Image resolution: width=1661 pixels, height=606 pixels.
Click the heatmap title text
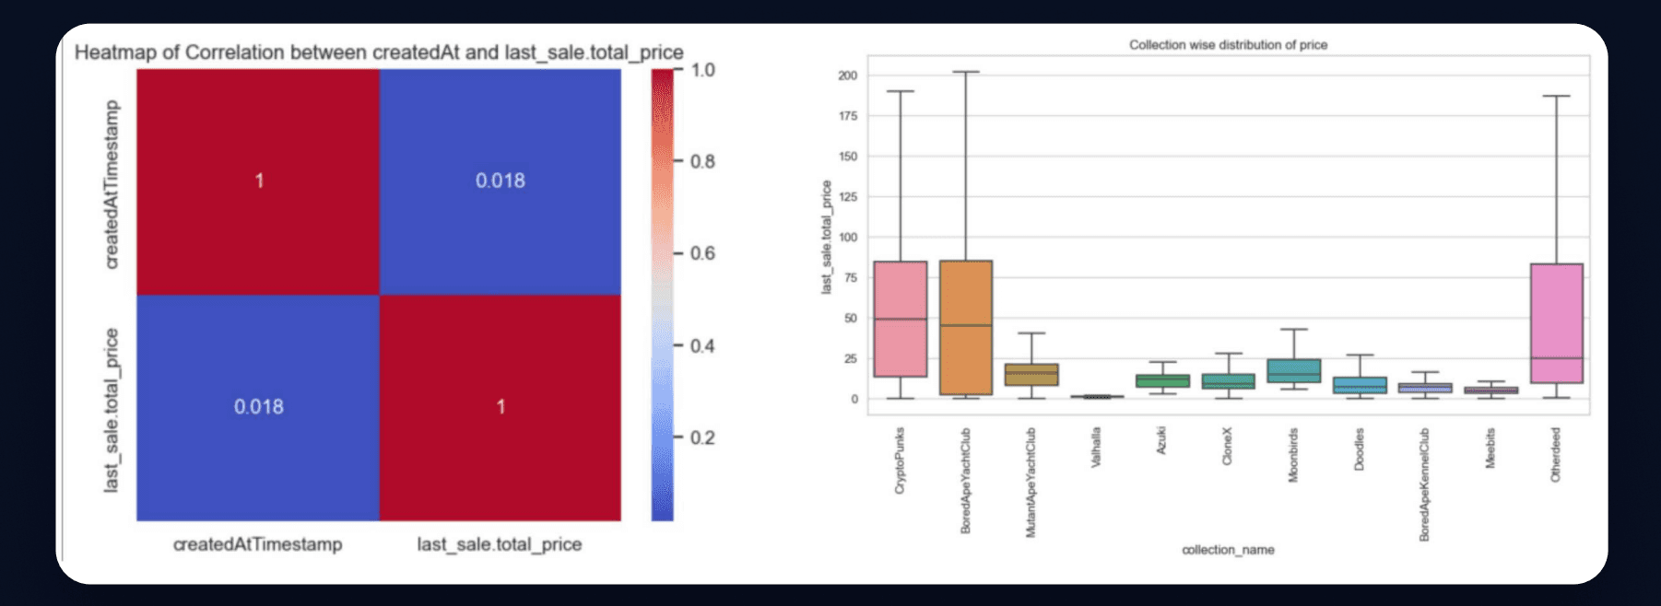pyautogui.click(x=379, y=52)
